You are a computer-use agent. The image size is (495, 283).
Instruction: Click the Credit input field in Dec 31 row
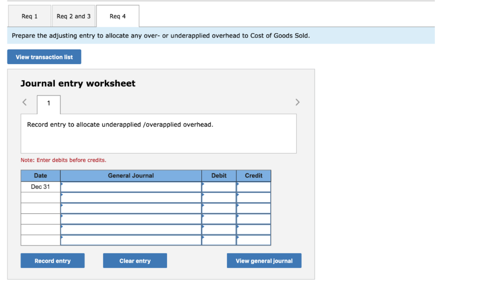[x=254, y=187]
